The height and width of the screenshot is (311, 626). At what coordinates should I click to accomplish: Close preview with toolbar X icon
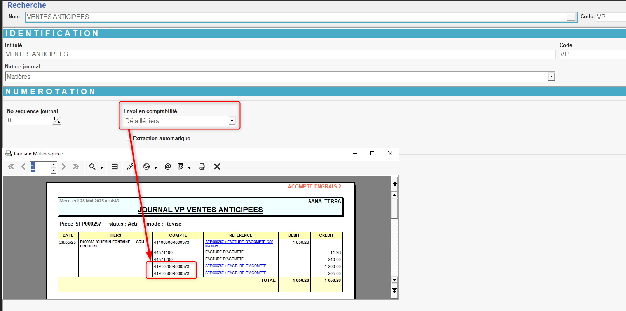point(217,167)
